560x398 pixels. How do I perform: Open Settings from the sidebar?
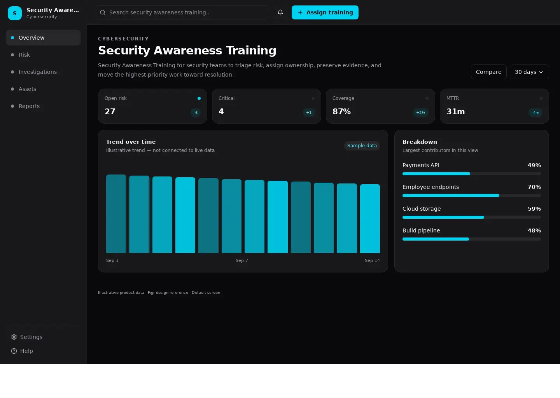pos(44,337)
